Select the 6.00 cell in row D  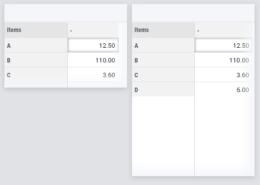tap(224, 90)
